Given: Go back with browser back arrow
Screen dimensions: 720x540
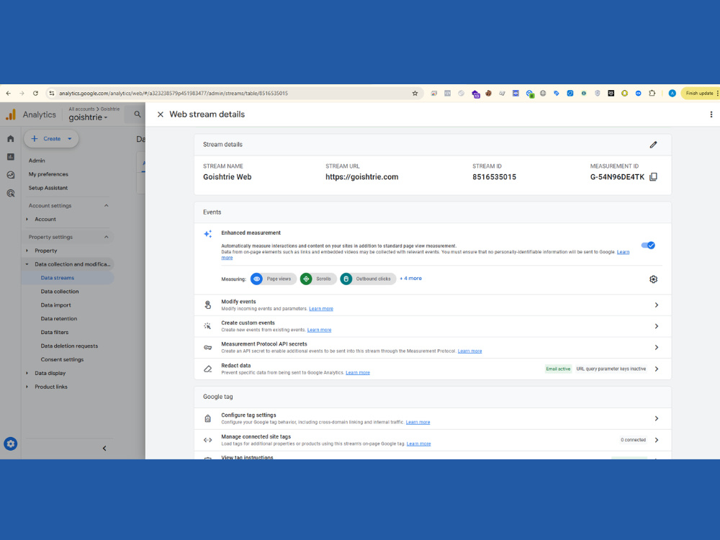Looking at the screenshot, I should (x=8, y=93).
